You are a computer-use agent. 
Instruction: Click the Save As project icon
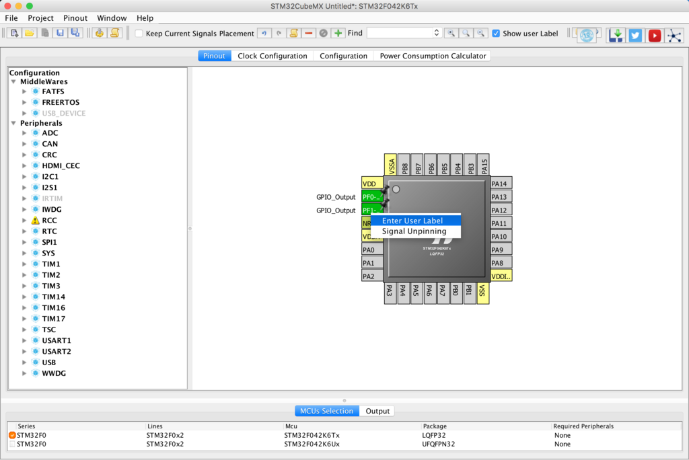click(x=76, y=33)
